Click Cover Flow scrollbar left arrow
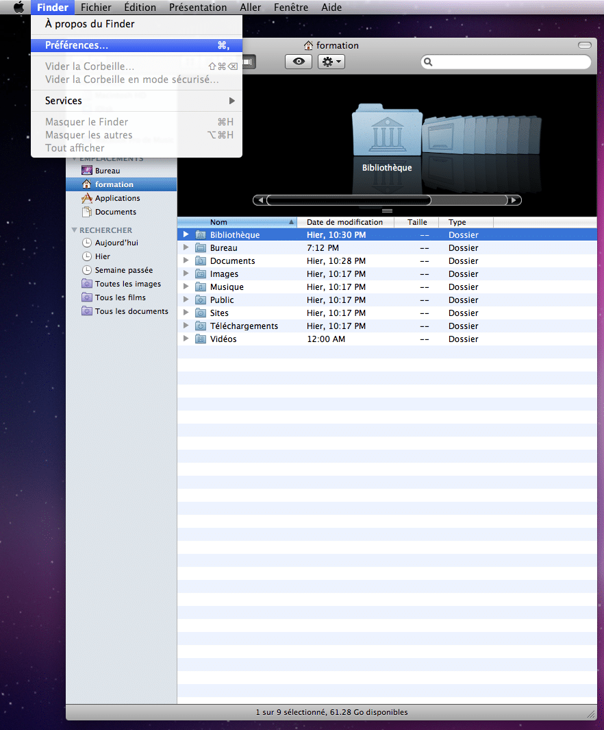The width and height of the screenshot is (604, 730). [x=260, y=200]
